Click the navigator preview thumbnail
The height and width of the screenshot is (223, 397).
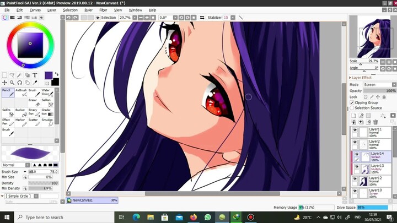[373, 37]
